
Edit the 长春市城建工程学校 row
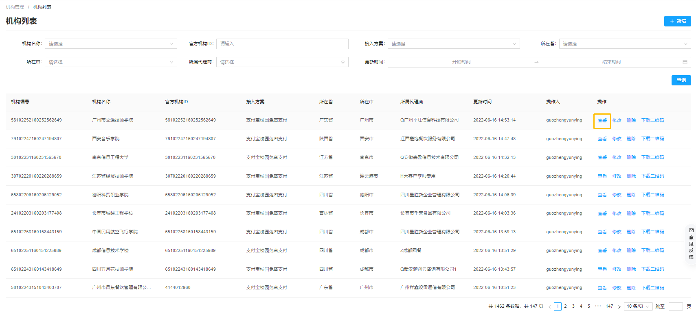click(617, 214)
